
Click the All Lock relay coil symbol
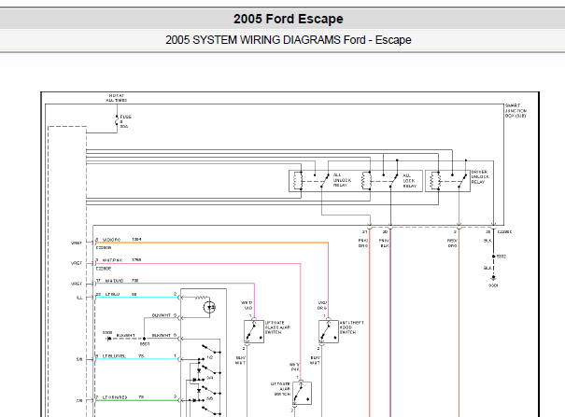pos(366,181)
